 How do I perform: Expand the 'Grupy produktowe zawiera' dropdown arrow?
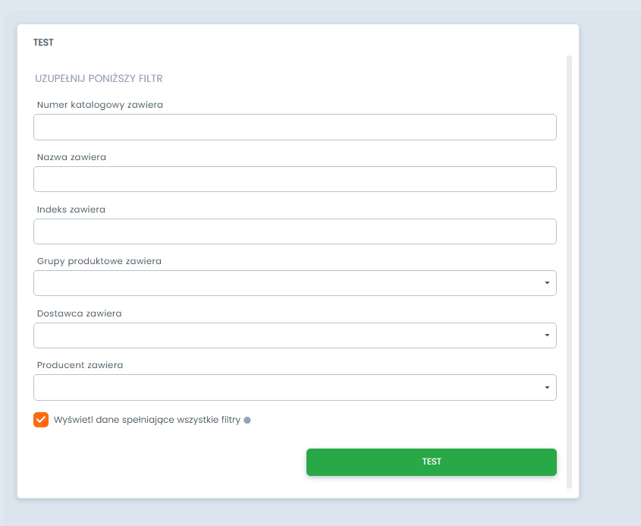pyautogui.click(x=547, y=283)
